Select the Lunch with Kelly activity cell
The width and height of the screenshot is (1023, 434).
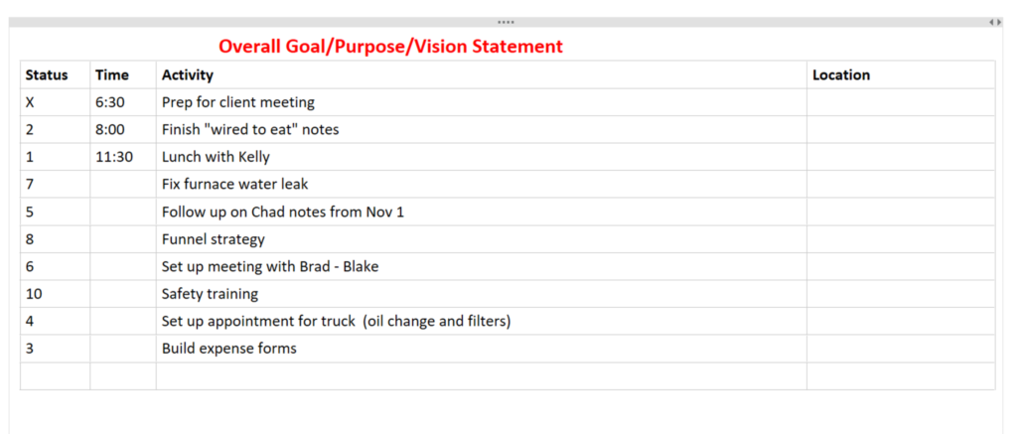482,157
